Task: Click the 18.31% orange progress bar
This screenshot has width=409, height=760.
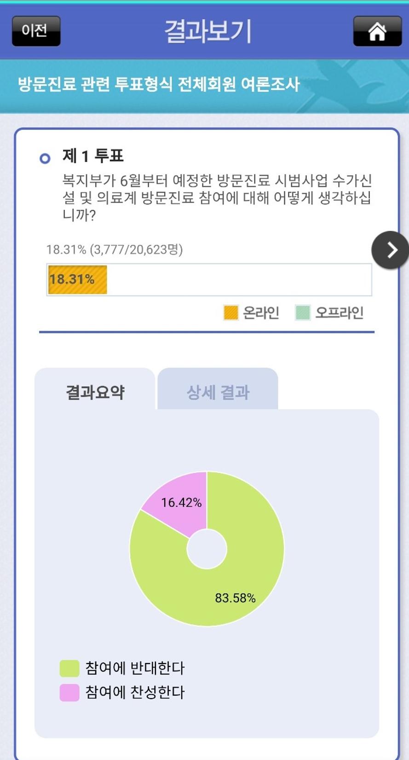Action: coord(77,279)
